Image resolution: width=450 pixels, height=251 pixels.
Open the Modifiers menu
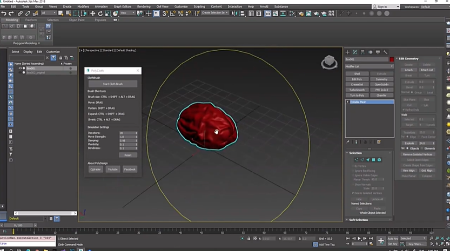click(83, 6)
